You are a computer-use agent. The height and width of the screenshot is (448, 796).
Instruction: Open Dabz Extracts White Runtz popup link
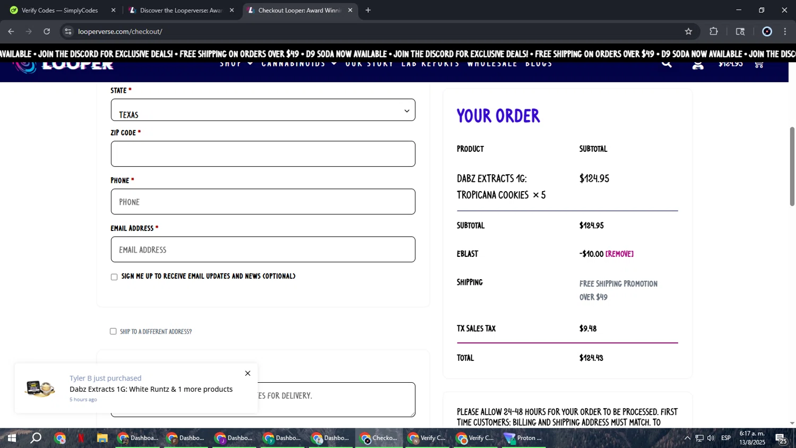151,389
